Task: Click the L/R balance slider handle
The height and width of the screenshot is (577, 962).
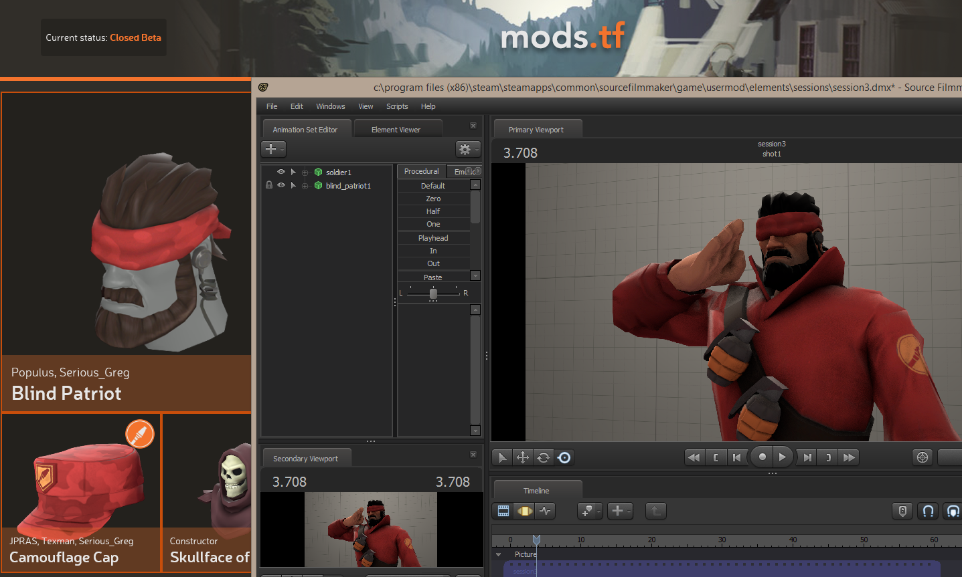Action: pos(433,294)
